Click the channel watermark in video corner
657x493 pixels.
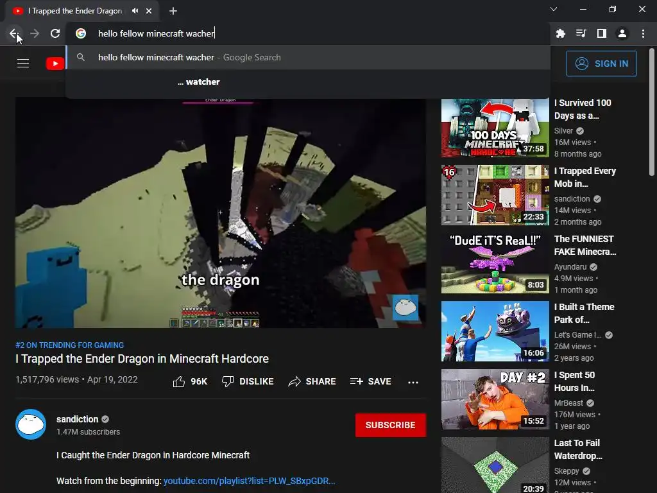[x=405, y=307]
